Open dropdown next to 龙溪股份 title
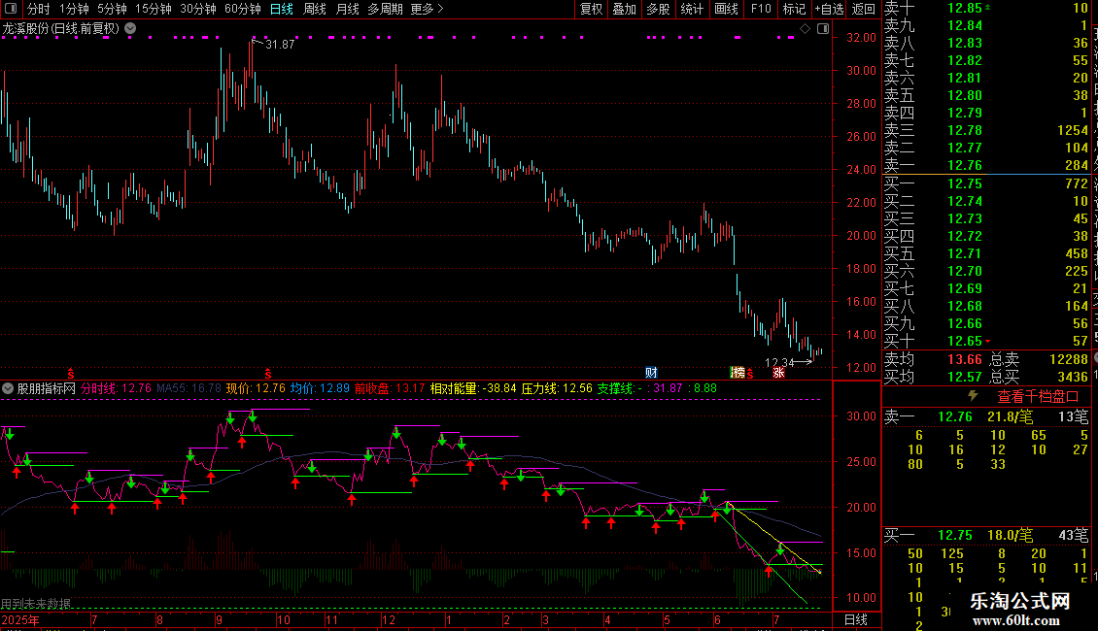This screenshot has width=1098, height=631. [130, 29]
